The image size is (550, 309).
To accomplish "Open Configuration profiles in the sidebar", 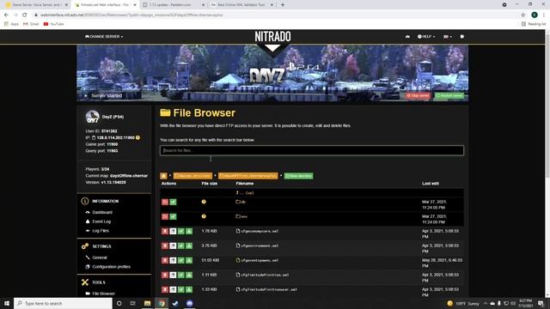I will coord(111,267).
